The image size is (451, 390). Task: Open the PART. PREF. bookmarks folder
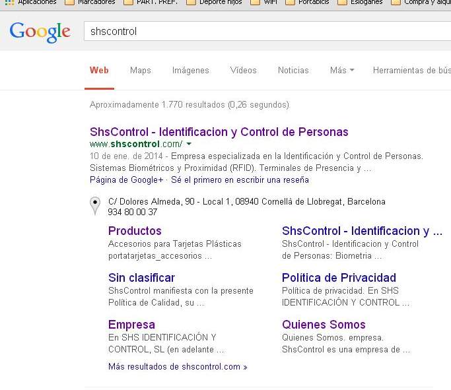click(151, 2)
